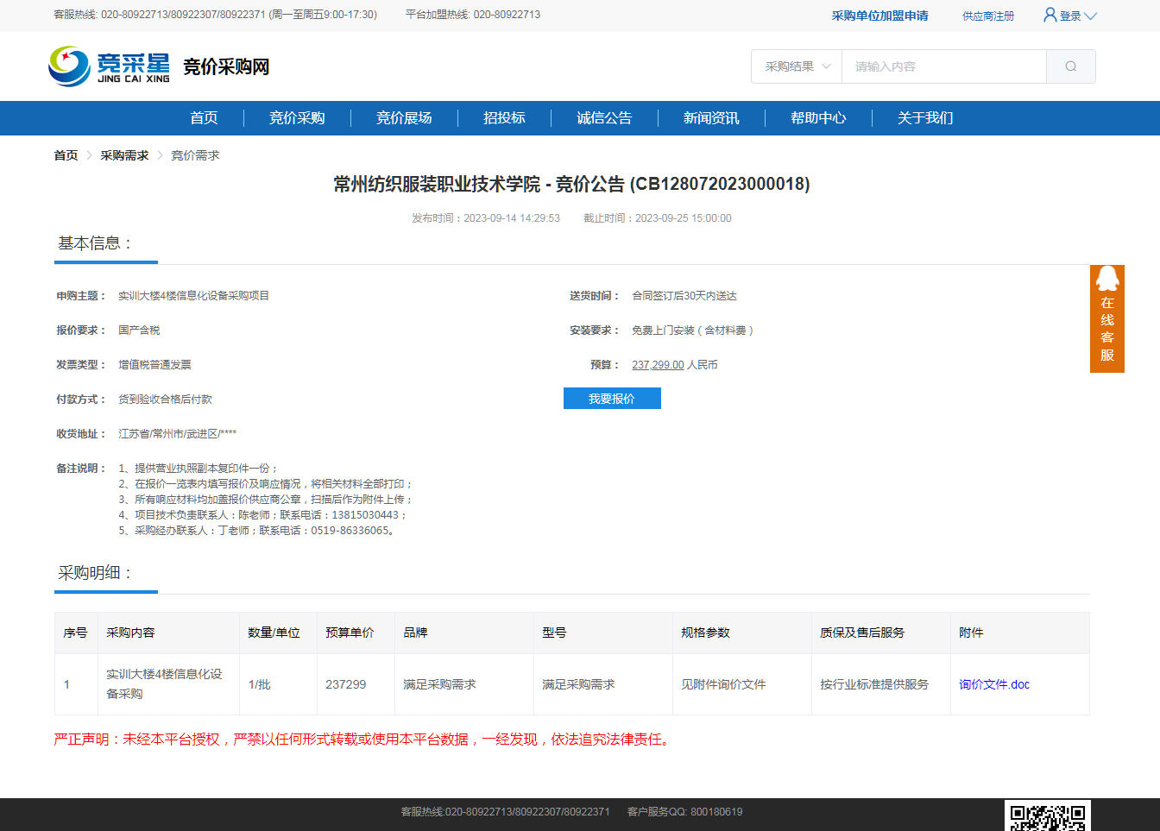Click the Jing Cai Xing logo
The image size is (1160, 831).
110,66
